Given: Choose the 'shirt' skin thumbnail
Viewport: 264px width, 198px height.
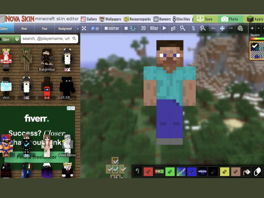Looking at the screenshot, I should 6,88.
